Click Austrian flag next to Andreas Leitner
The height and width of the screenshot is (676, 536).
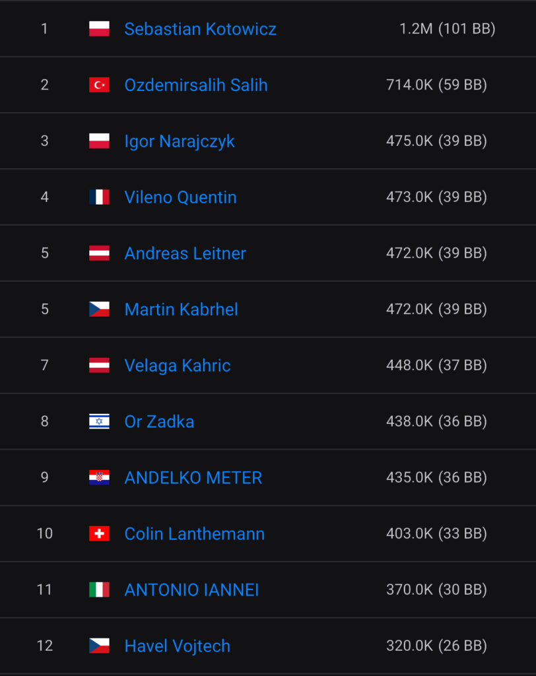click(x=99, y=253)
